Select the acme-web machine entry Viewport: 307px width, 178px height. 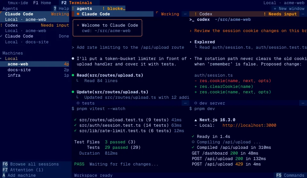click(x=35, y=64)
